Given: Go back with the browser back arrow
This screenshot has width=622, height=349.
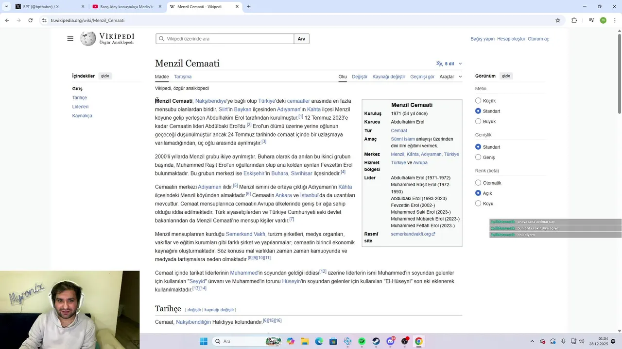Looking at the screenshot, I should (x=7, y=20).
